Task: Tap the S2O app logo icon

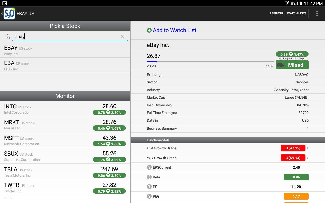Action: point(9,13)
